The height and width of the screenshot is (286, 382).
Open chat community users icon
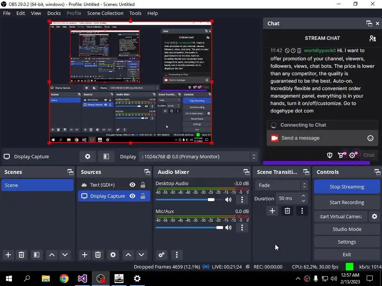pos(373,38)
